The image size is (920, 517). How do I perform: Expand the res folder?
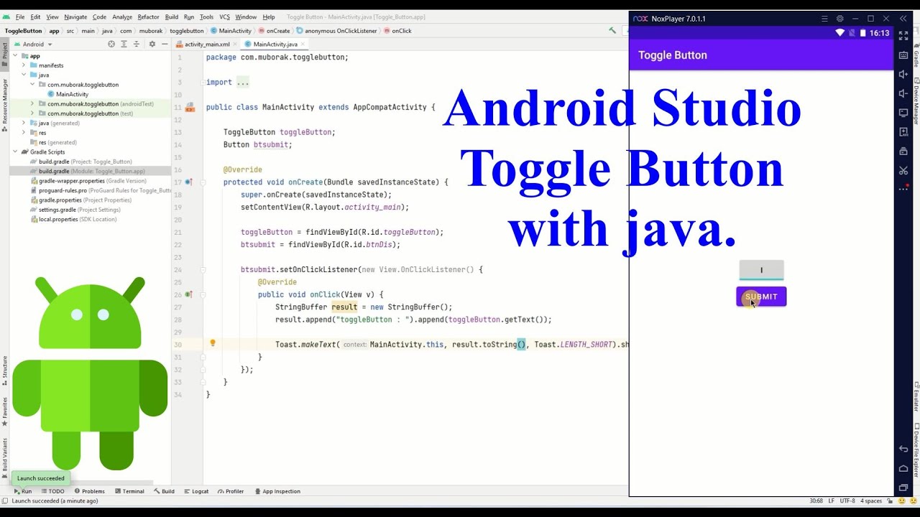pos(24,133)
